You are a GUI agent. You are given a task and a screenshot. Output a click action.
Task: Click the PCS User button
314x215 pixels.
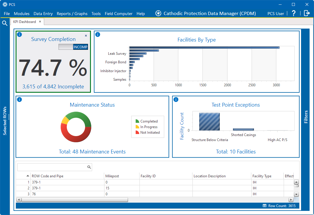(276, 14)
